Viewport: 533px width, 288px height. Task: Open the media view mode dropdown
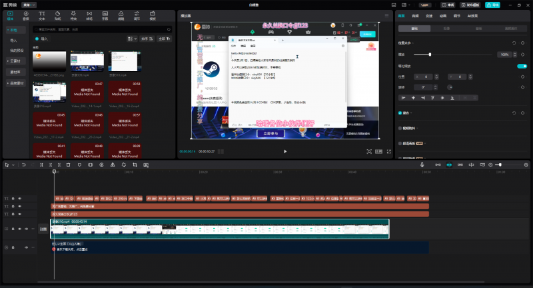pos(132,39)
